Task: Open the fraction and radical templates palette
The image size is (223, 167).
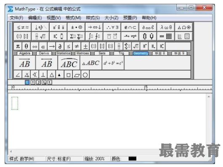Action: [41, 36]
